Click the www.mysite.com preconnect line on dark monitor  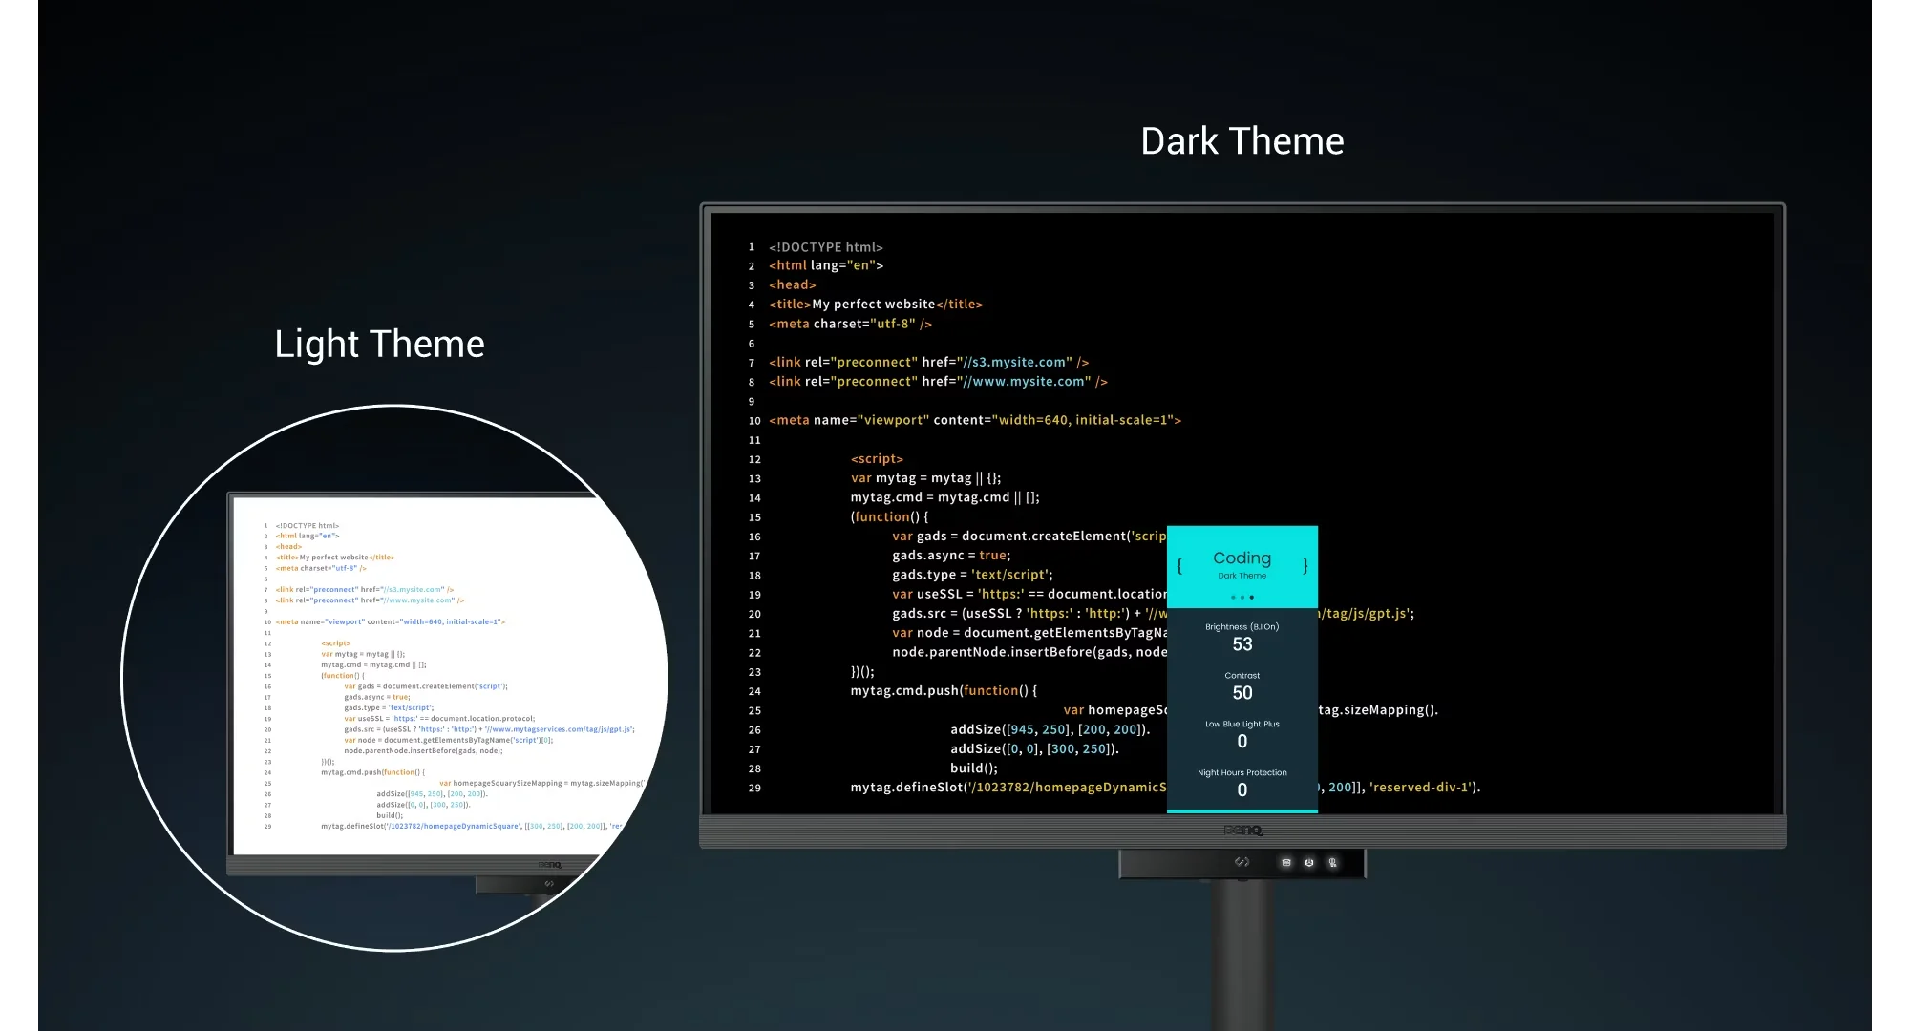pyautogui.click(x=938, y=381)
